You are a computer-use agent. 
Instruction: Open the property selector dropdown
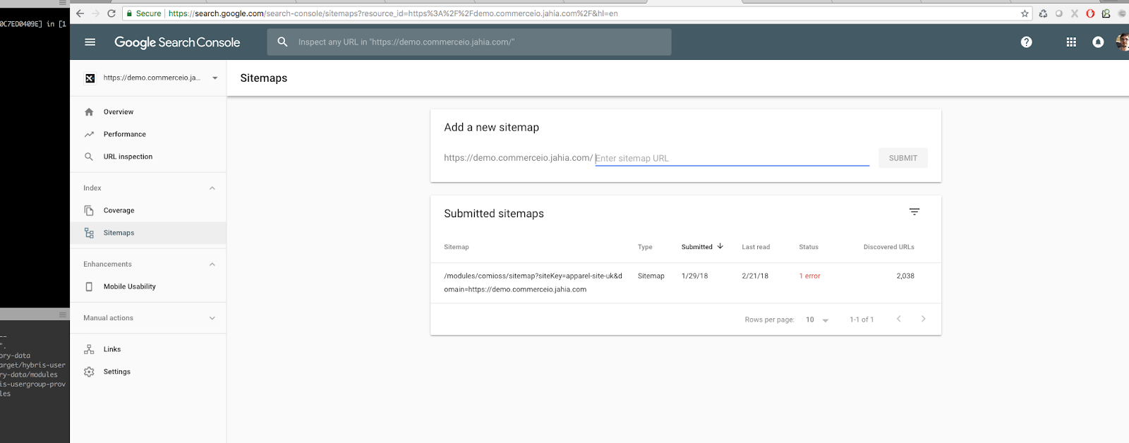(215, 78)
